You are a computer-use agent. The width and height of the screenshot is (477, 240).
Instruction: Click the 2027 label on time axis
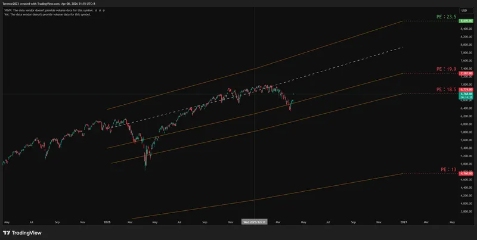click(403, 222)
